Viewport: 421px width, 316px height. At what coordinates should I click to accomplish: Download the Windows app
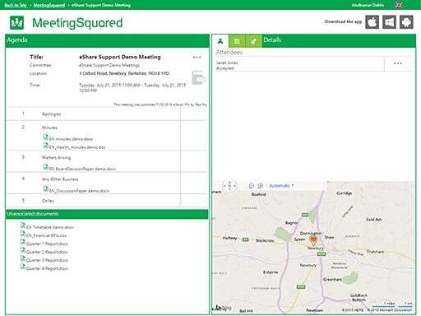pyautogui.click(x=389, y=22)
